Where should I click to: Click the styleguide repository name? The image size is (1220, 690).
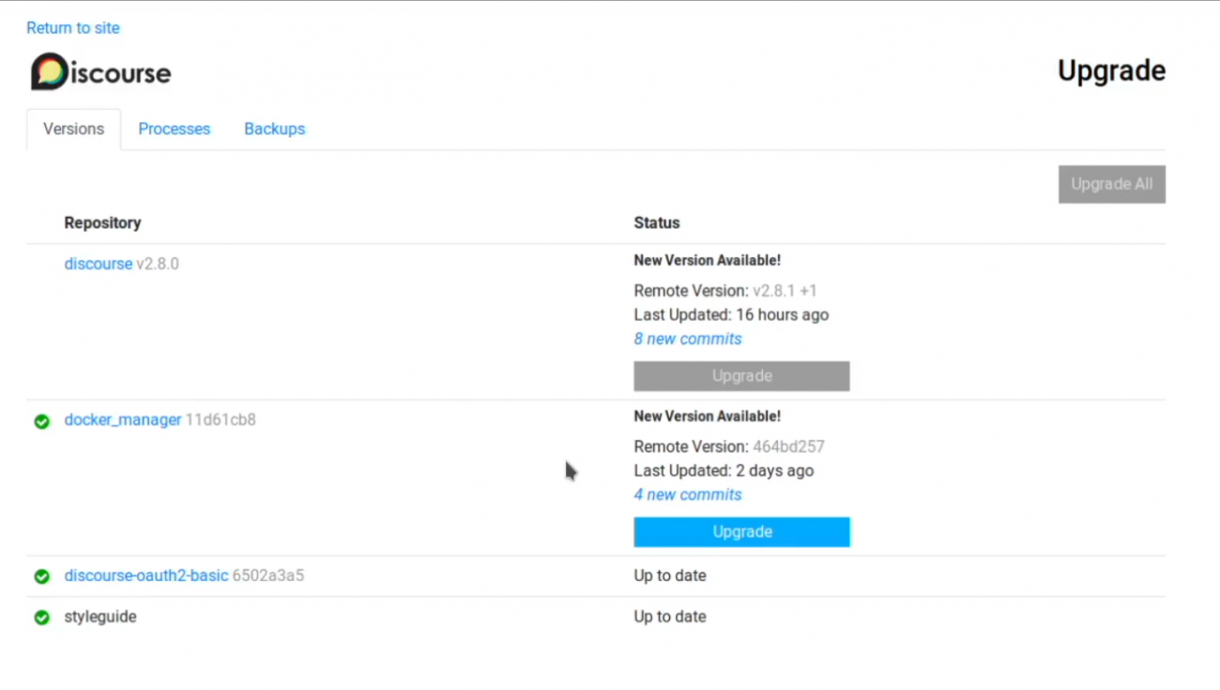click(x=100, y=617)
